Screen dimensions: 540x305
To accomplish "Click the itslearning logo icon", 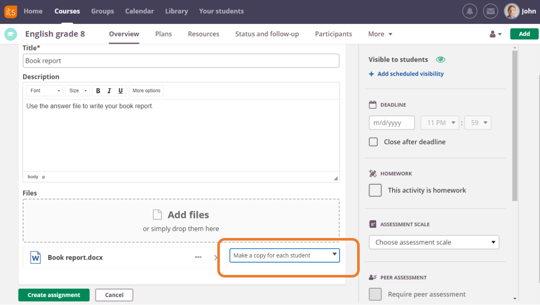I will [x=11, y=12].
